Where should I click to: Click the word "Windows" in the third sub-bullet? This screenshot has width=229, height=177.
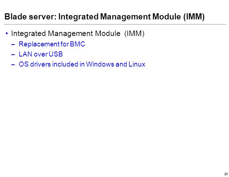coord(100,64)
